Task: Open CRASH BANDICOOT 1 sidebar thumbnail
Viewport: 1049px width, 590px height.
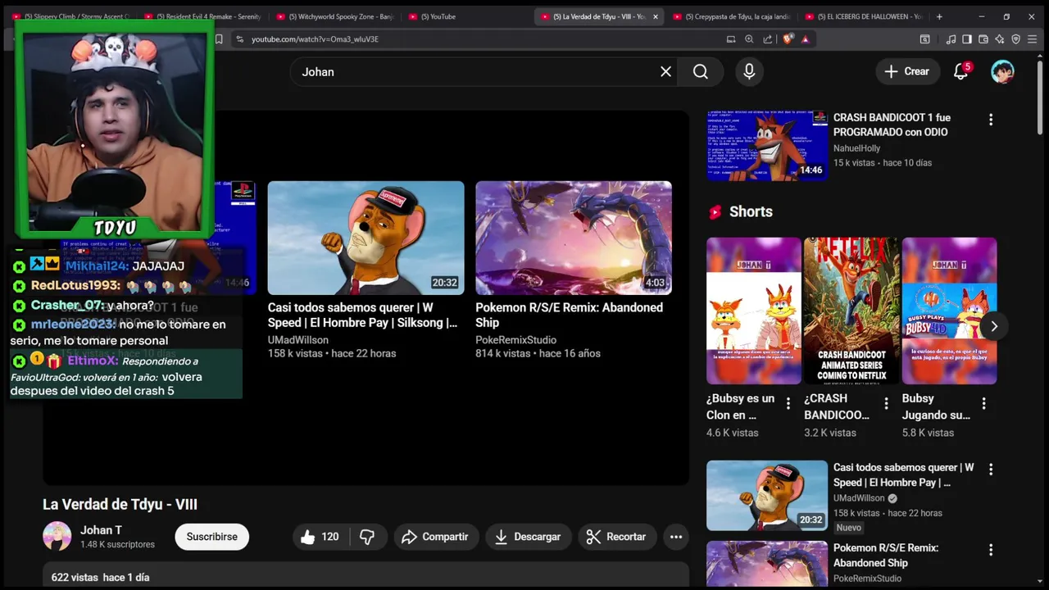Action: pyautogui.click(x=767, y=146)
